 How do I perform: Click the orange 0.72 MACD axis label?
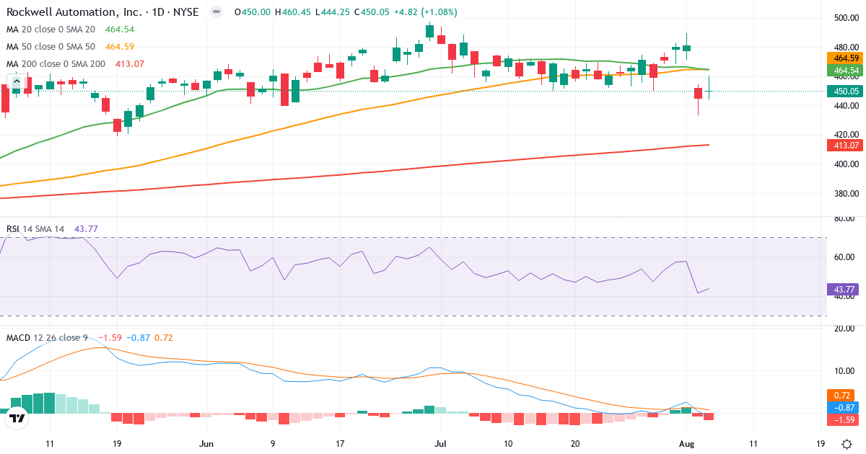(840, 395)
